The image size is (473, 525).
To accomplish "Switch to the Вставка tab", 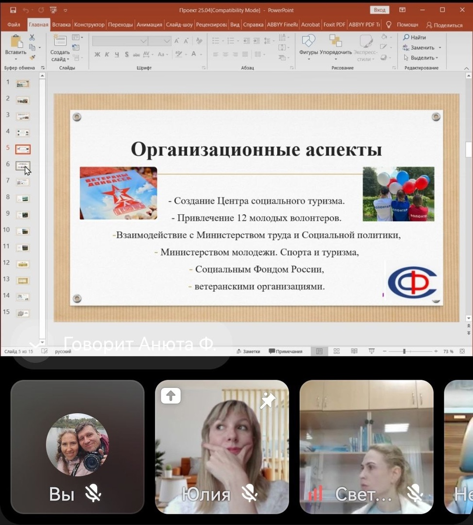I will [61, 24].
